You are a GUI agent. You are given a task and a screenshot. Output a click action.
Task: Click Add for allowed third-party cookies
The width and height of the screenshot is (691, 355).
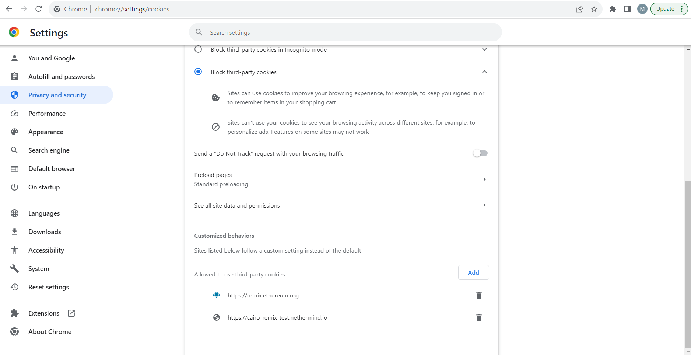[x=473, y=272]
